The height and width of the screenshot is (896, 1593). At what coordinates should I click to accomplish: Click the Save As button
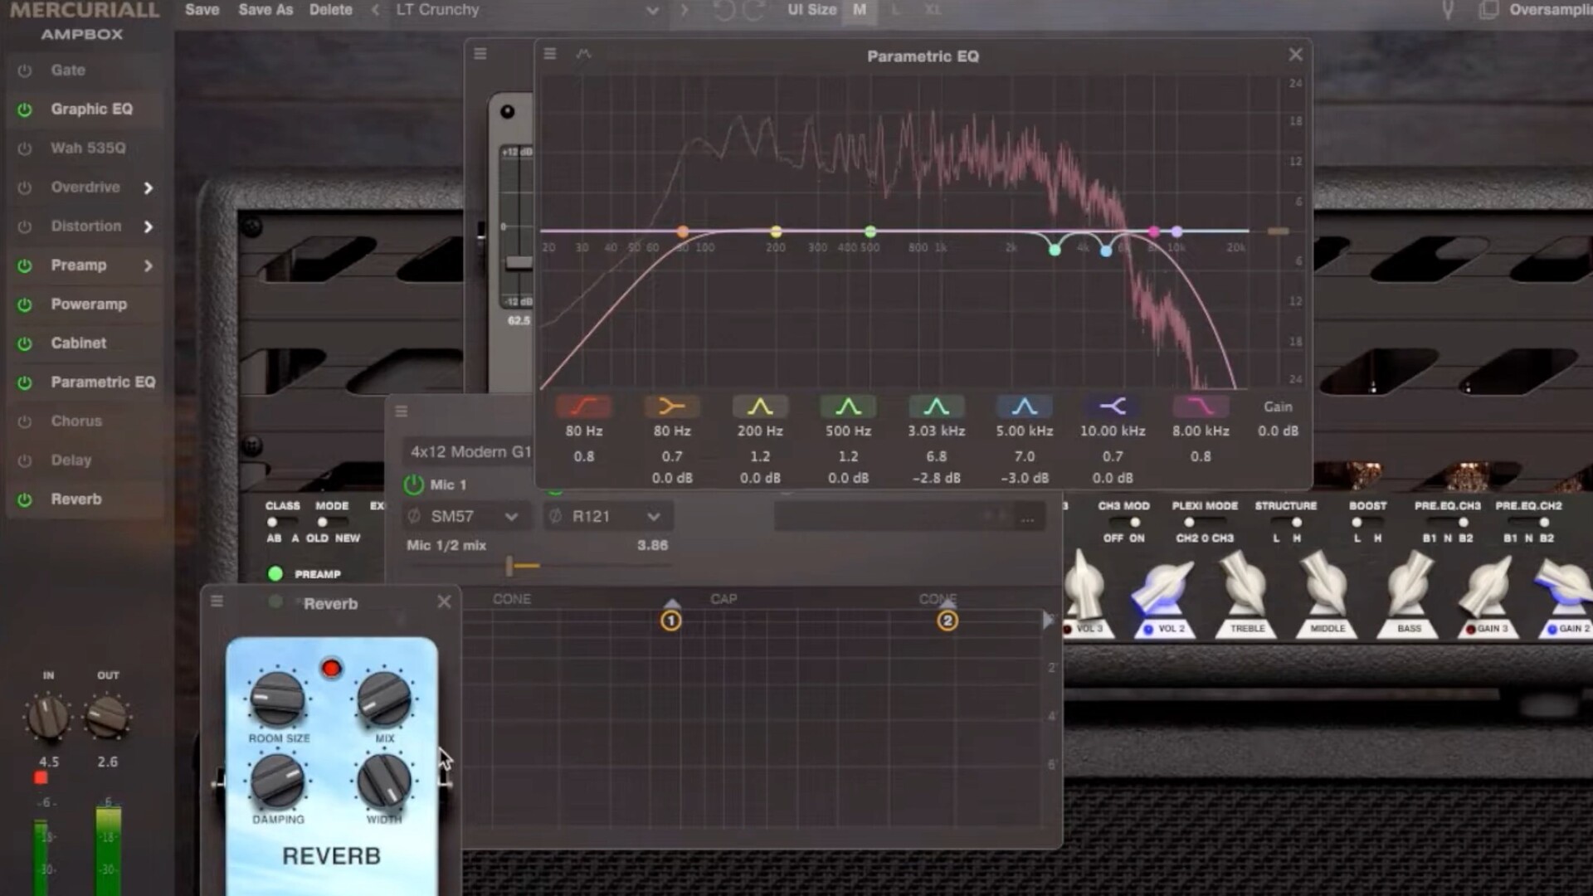(x=265, y=10)
